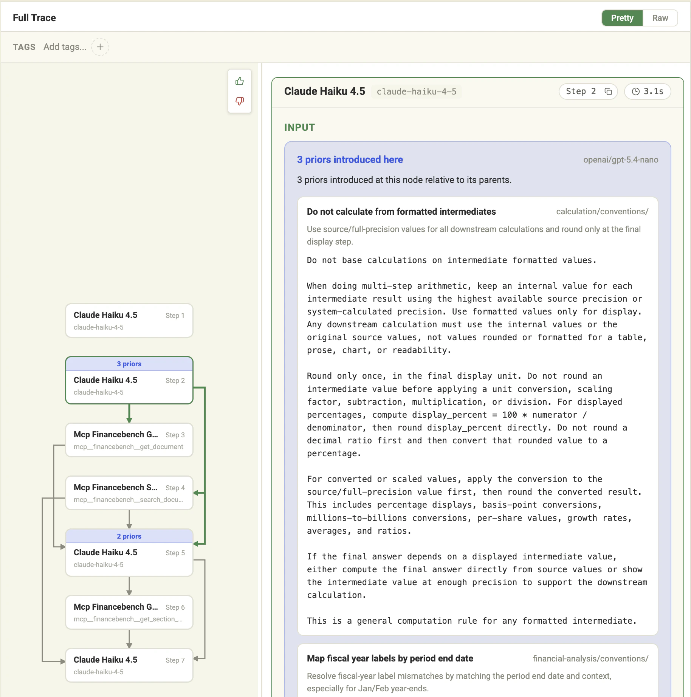Click the Full Trace title
691x697 pixels.
tap(34, 18)
